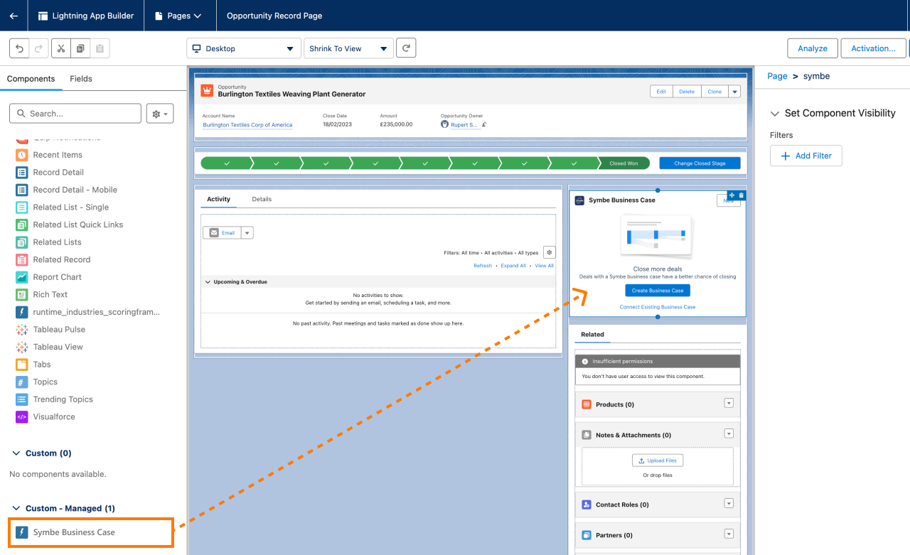The height and width of the screenshot is (555, 910).
Task: Click the Activation... button
Action: click(x=873, y=48)
